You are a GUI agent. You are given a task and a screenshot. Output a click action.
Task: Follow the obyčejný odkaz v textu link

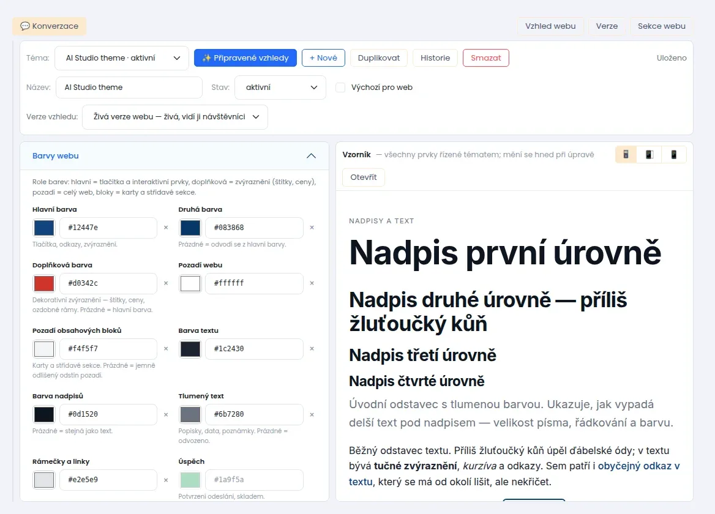[638, 466]
